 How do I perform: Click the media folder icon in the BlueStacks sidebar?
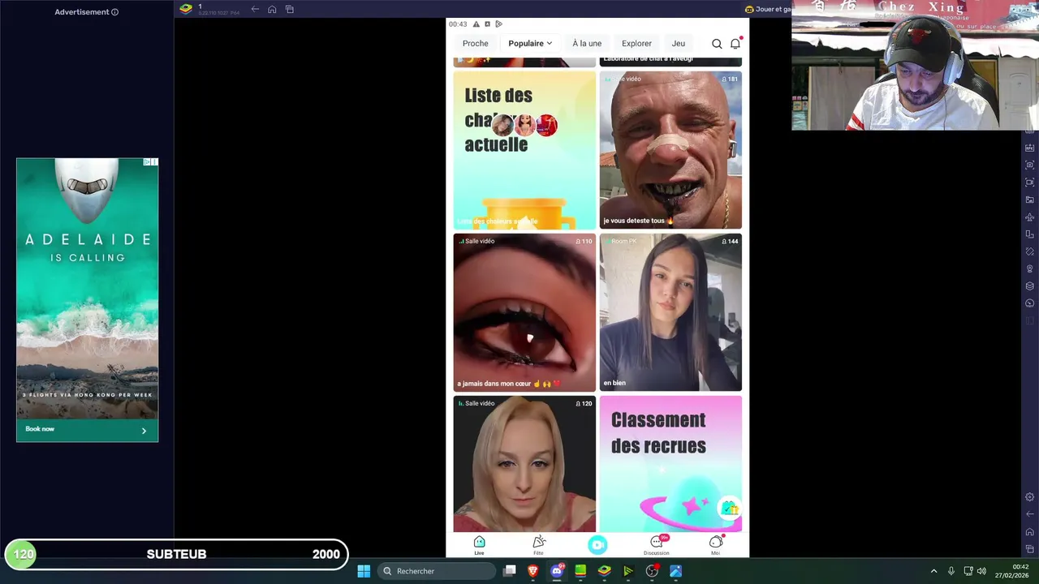1030,200
